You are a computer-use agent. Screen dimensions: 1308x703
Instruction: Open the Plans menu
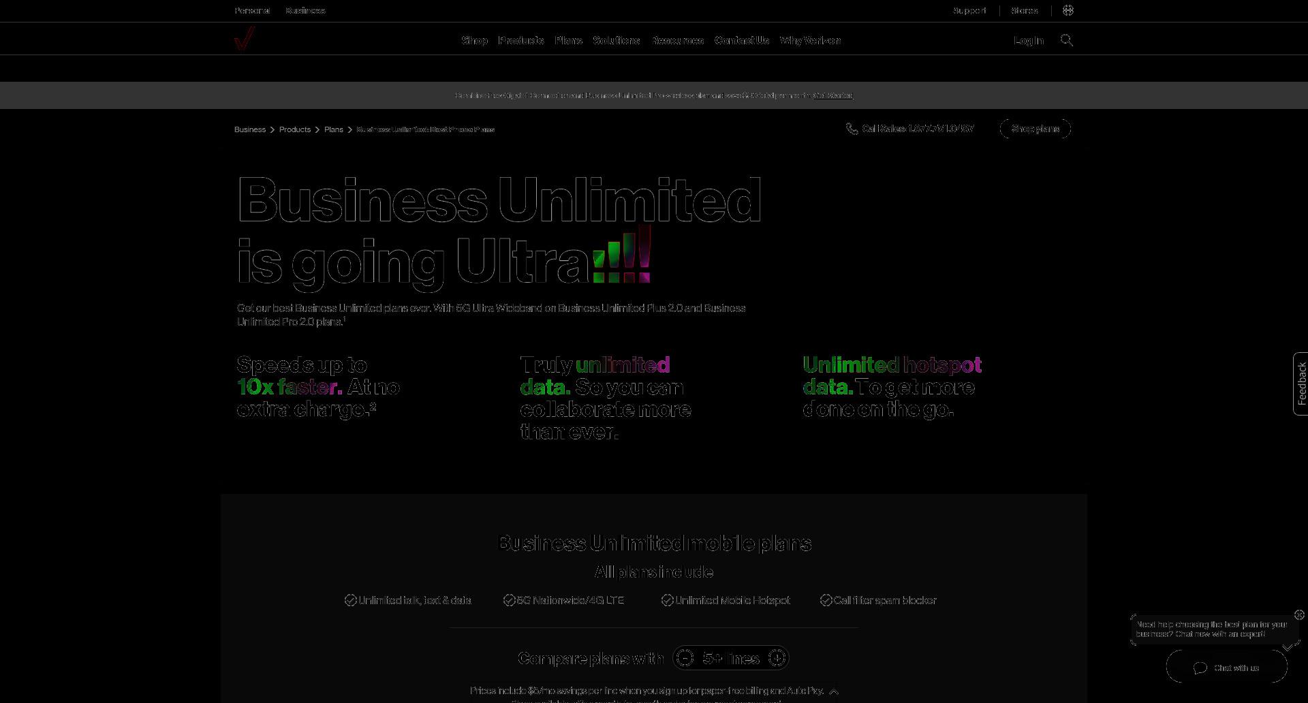pyautogui.click(x=568, y=40)
